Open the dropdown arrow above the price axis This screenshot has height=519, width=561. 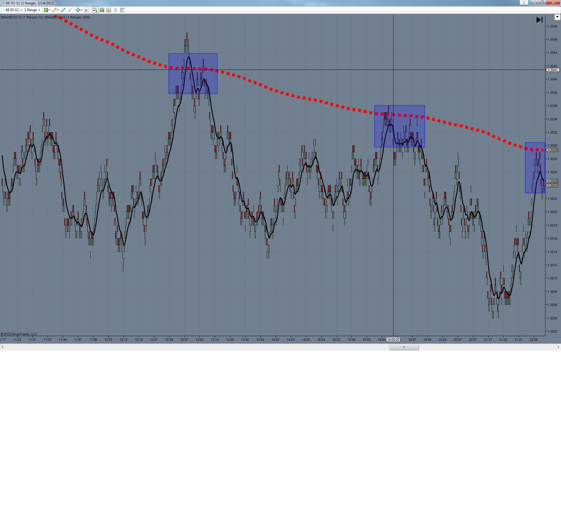point(557,17)
